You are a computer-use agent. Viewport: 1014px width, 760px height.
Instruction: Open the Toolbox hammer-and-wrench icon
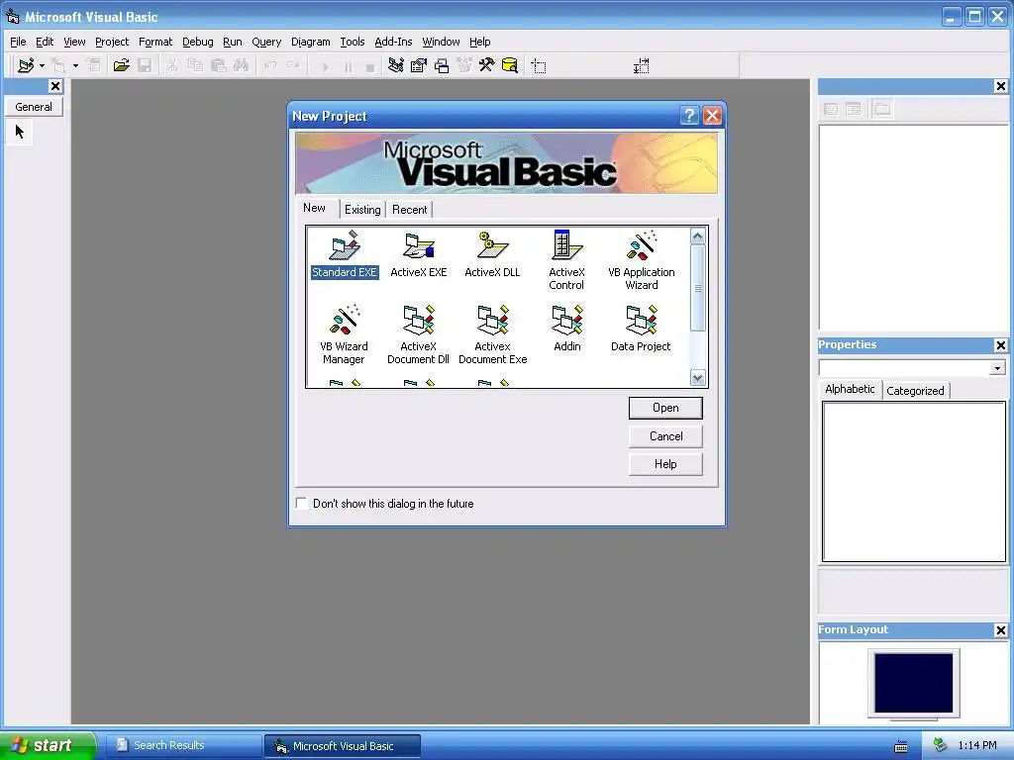[486, 65]
